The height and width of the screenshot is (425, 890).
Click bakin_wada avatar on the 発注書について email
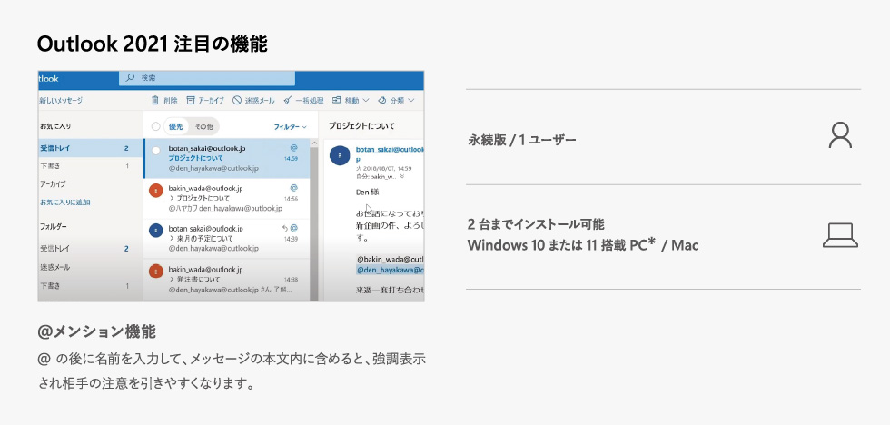click(155, 272)
